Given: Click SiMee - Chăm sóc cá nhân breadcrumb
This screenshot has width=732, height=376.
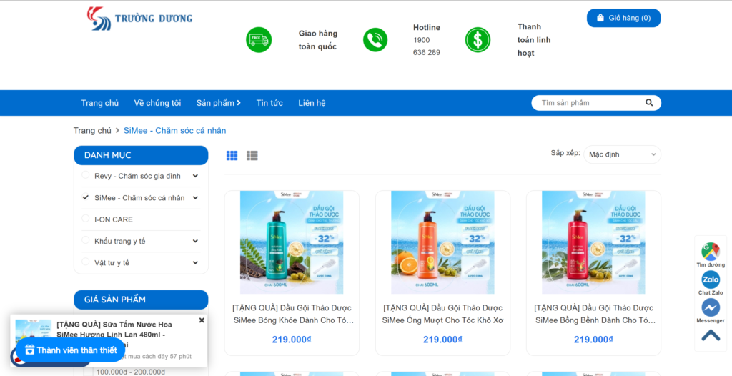Looking at the screenshot, I should (174, 130).
